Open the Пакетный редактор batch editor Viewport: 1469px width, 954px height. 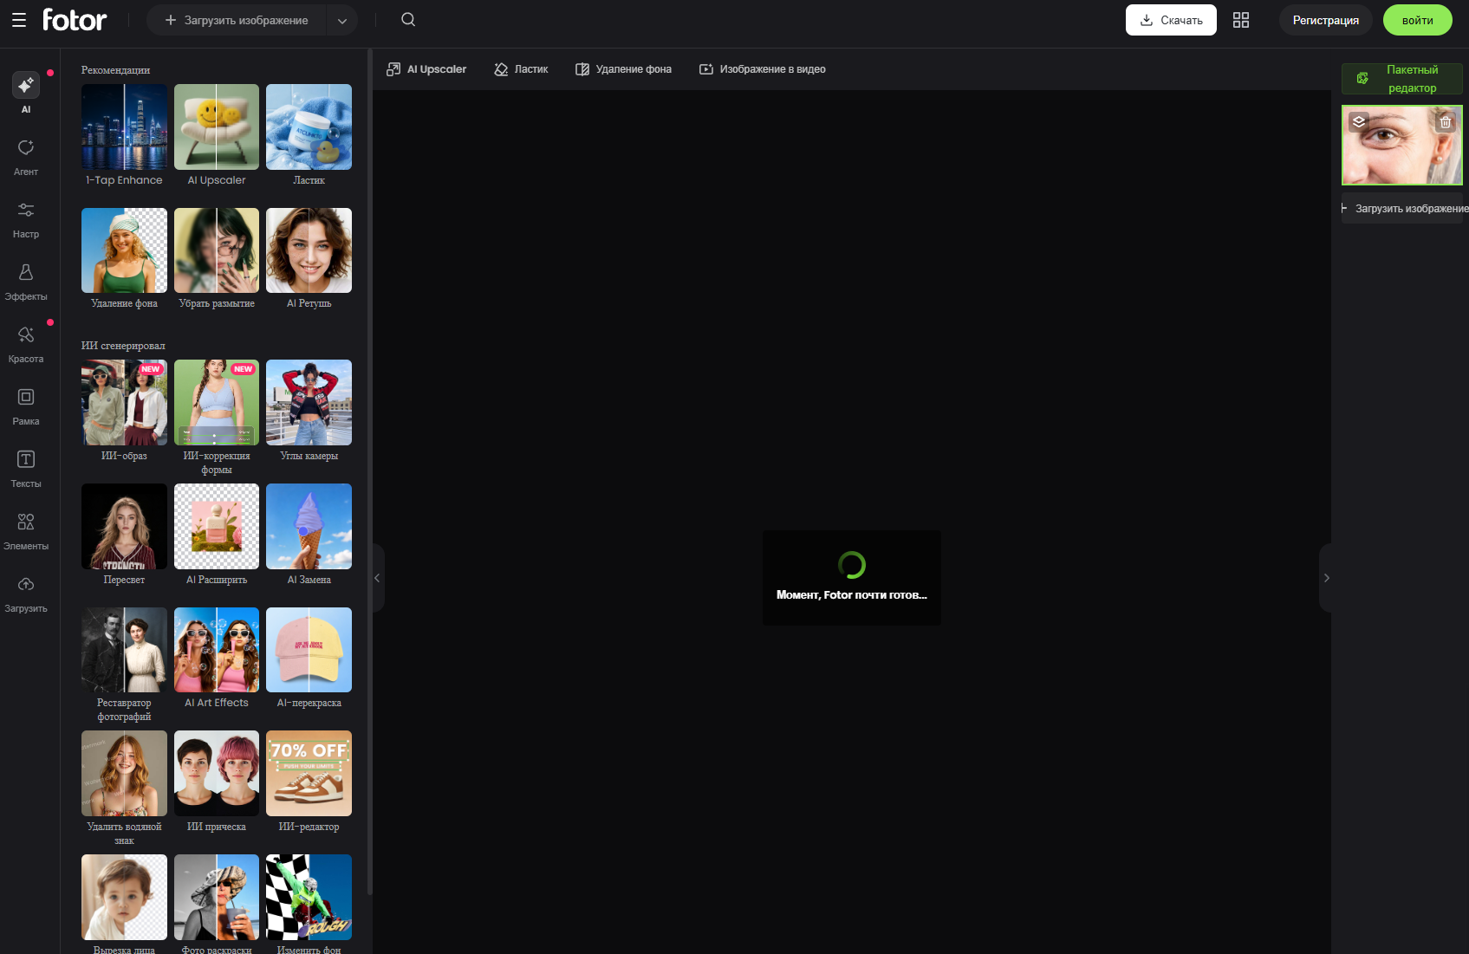pos(1401,79)
